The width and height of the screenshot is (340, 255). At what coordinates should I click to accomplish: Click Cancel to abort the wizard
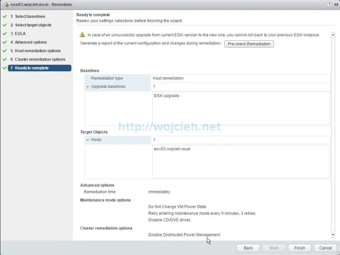coord(325,248)
